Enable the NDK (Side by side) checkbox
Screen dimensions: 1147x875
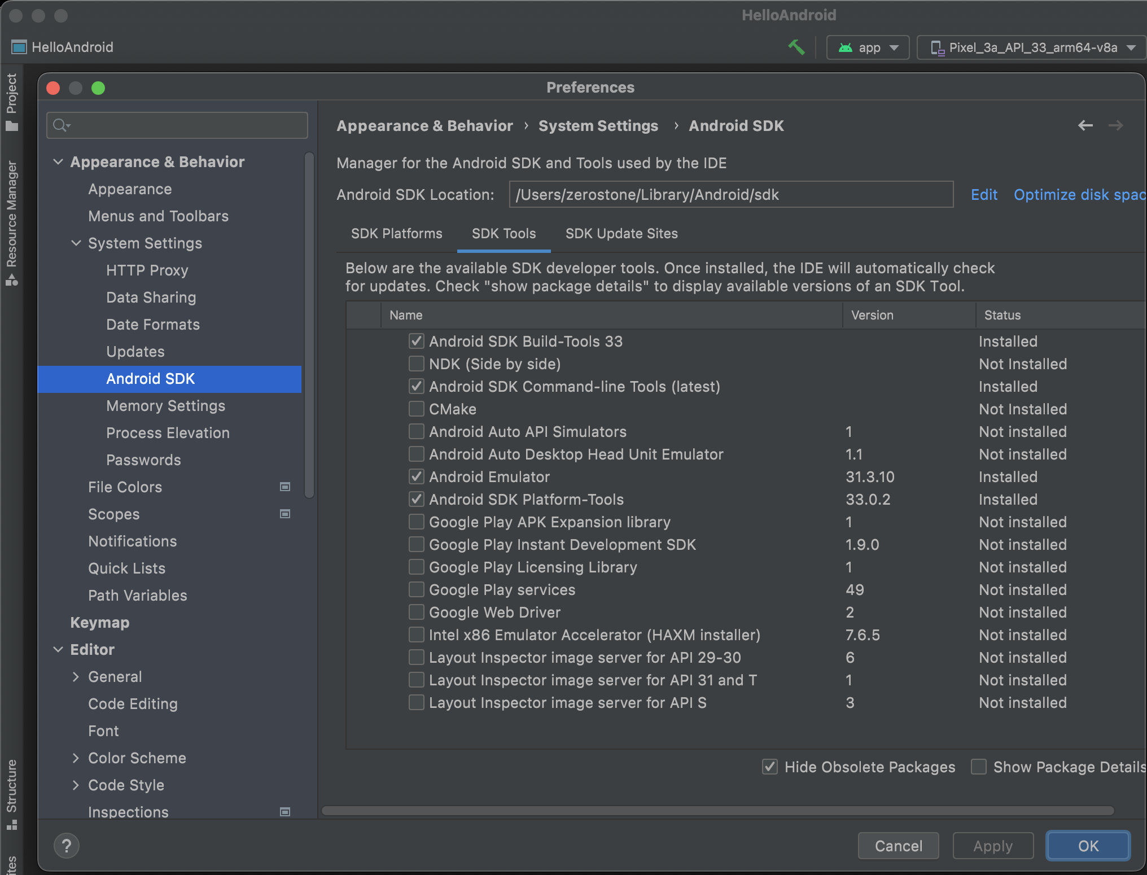(x=417, y=364)
